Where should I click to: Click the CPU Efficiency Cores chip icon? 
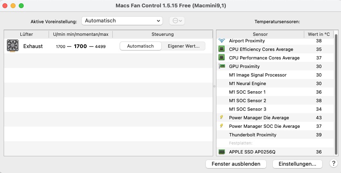[x=222, y=49]
